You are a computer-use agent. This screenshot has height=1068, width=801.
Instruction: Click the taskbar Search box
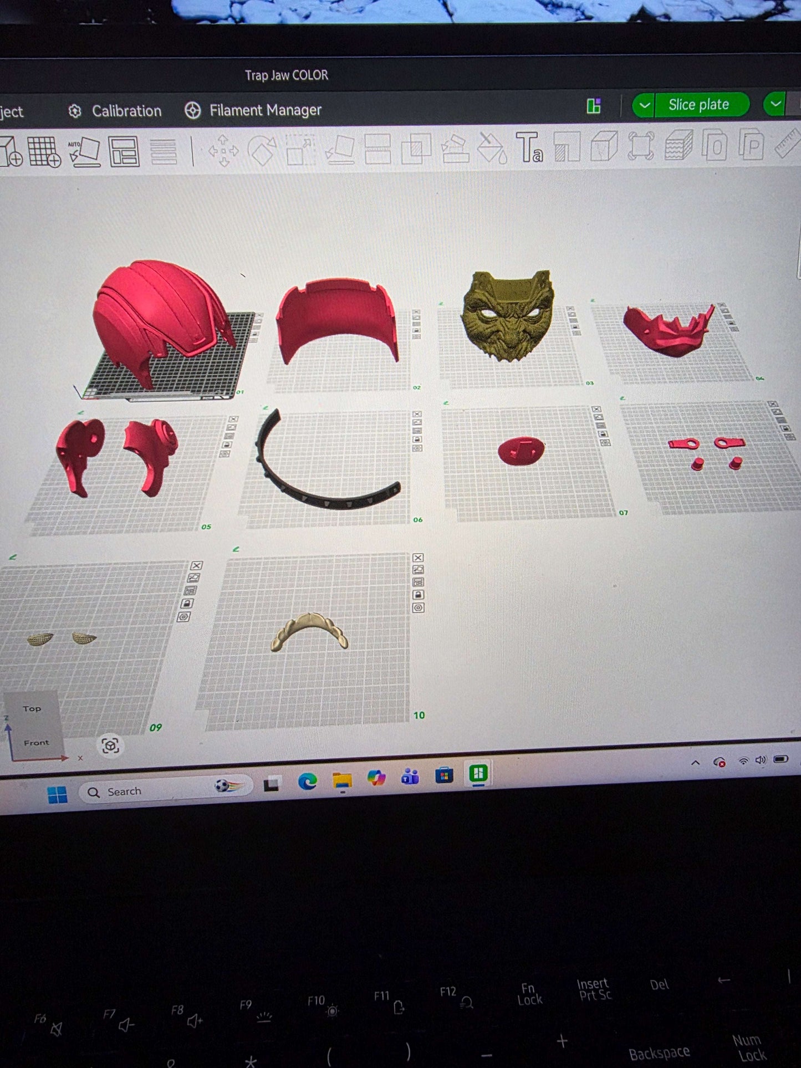pyautogui.click(x=165, y=790)
